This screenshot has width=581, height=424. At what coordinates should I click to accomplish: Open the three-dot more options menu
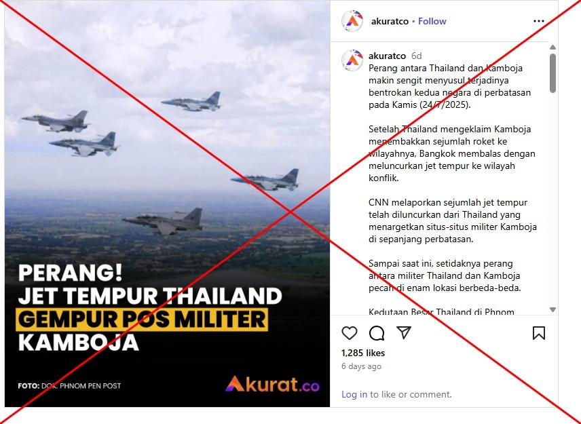click(x=539, y=21)
